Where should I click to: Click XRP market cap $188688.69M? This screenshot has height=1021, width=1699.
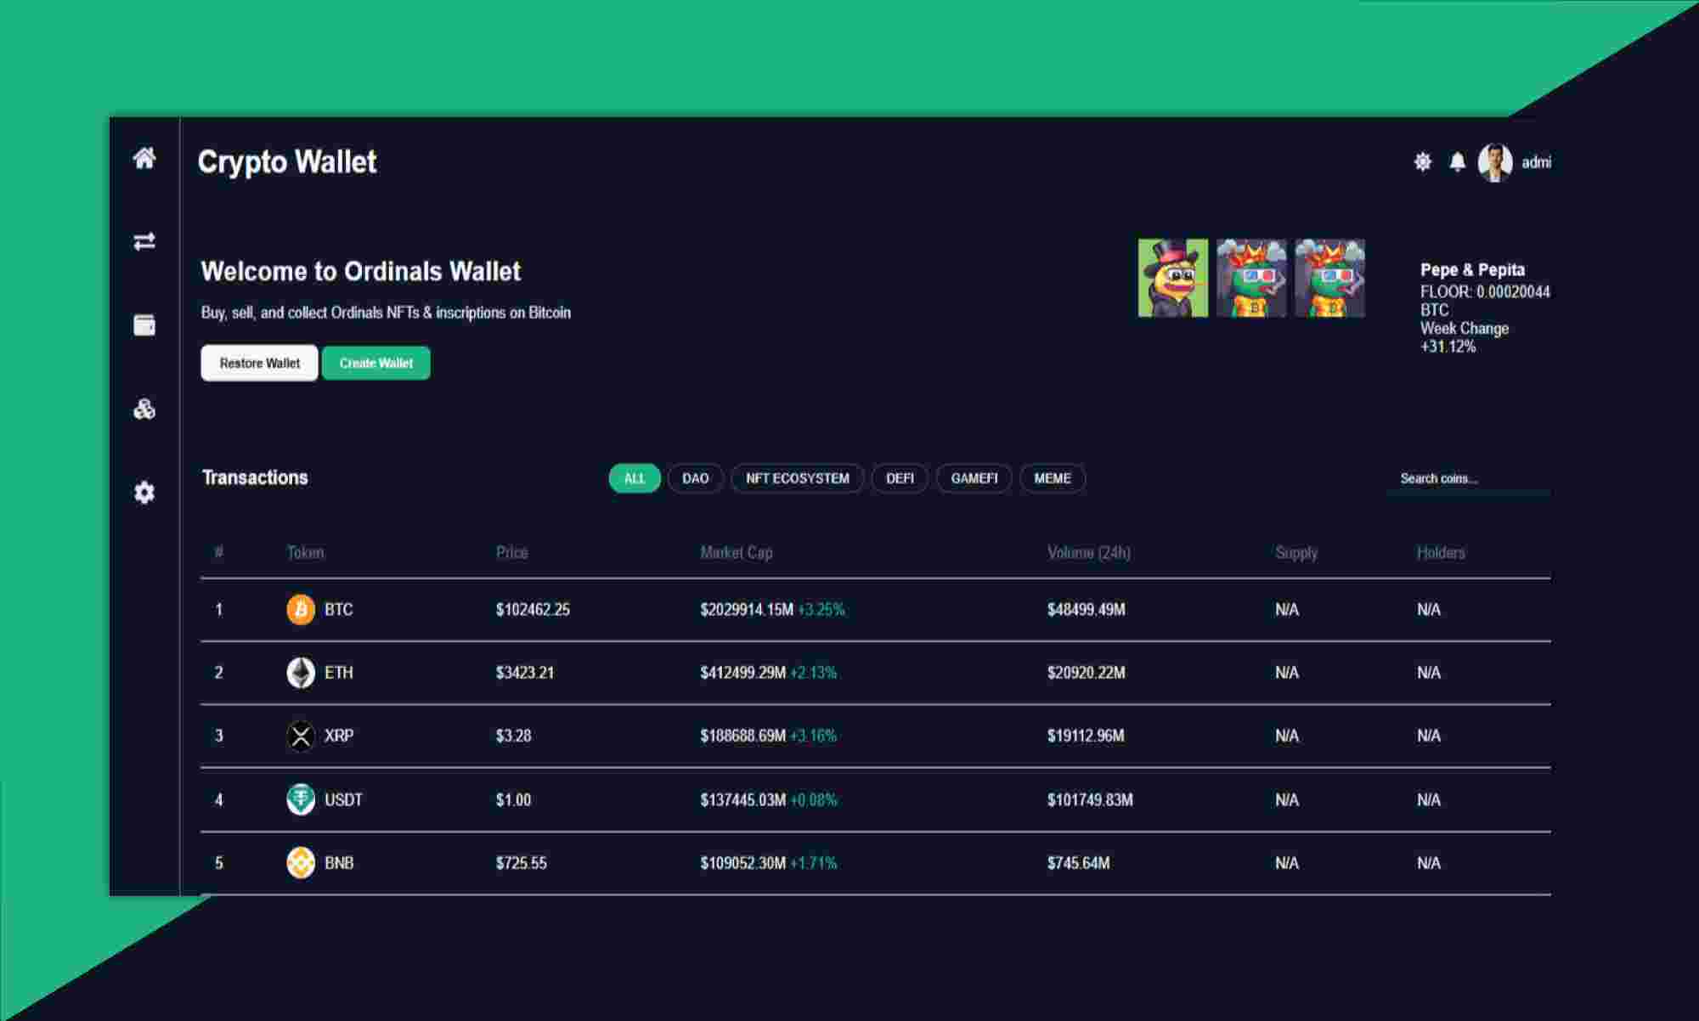coord(743,736)
